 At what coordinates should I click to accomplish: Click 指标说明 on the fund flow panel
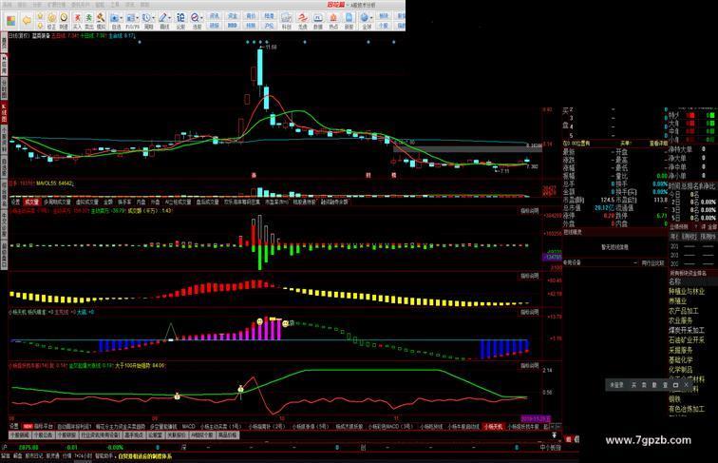coord(529,211)
